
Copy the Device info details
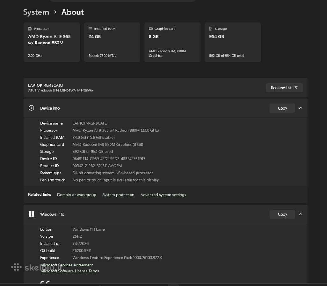tap(282, 108)
